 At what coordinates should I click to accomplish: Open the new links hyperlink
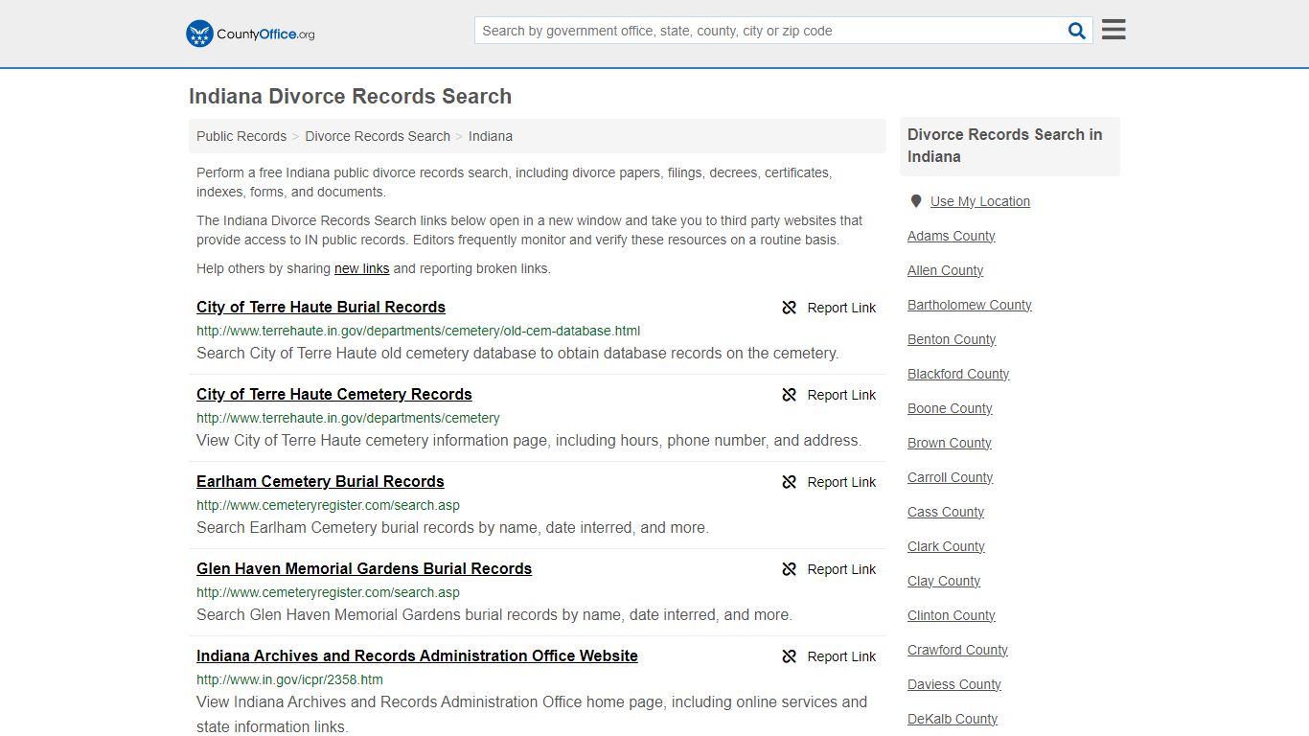click(x=361, y=268)
